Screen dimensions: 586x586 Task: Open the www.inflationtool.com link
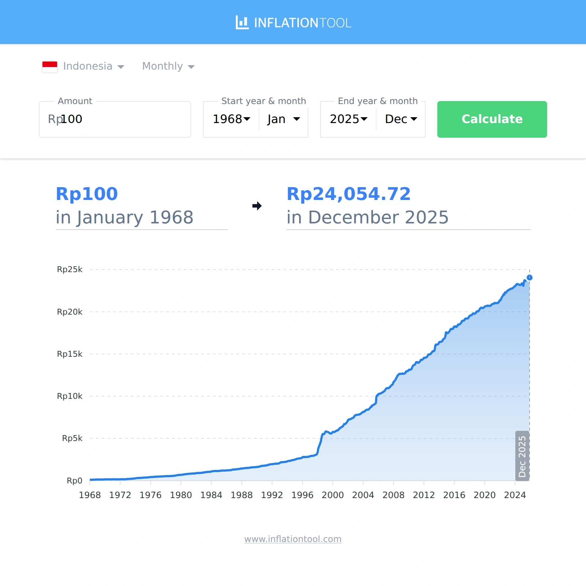click(x=293, y=539)
